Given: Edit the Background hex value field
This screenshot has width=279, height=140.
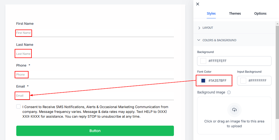Looking at the screenshot, I should 237,61.
